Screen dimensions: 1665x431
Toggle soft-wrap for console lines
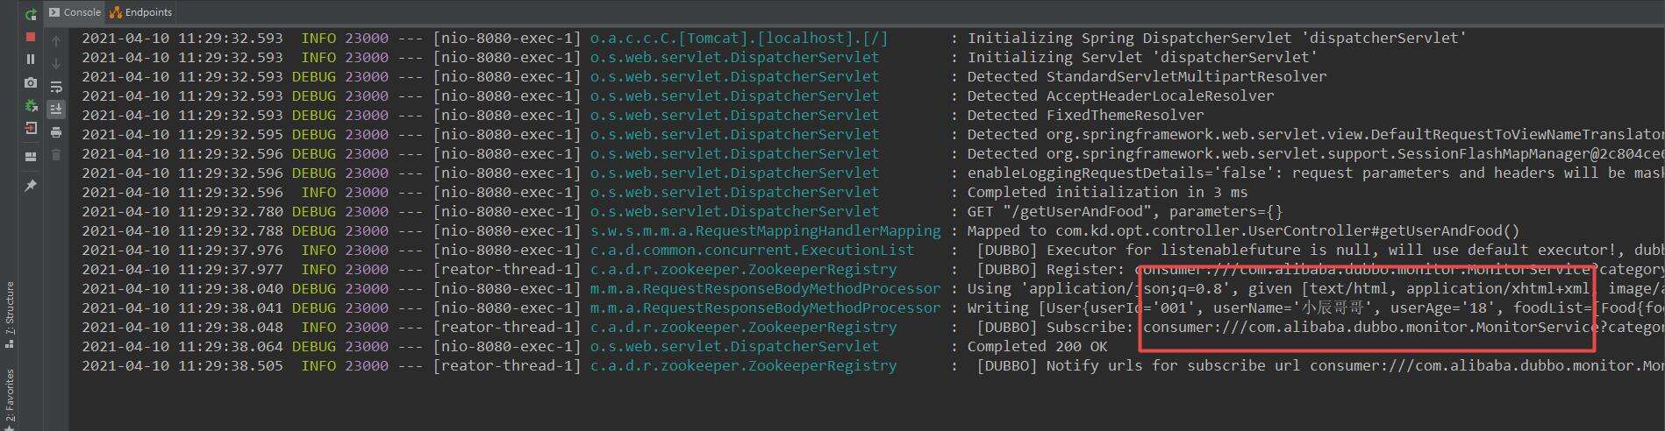[x=56, y=87]
